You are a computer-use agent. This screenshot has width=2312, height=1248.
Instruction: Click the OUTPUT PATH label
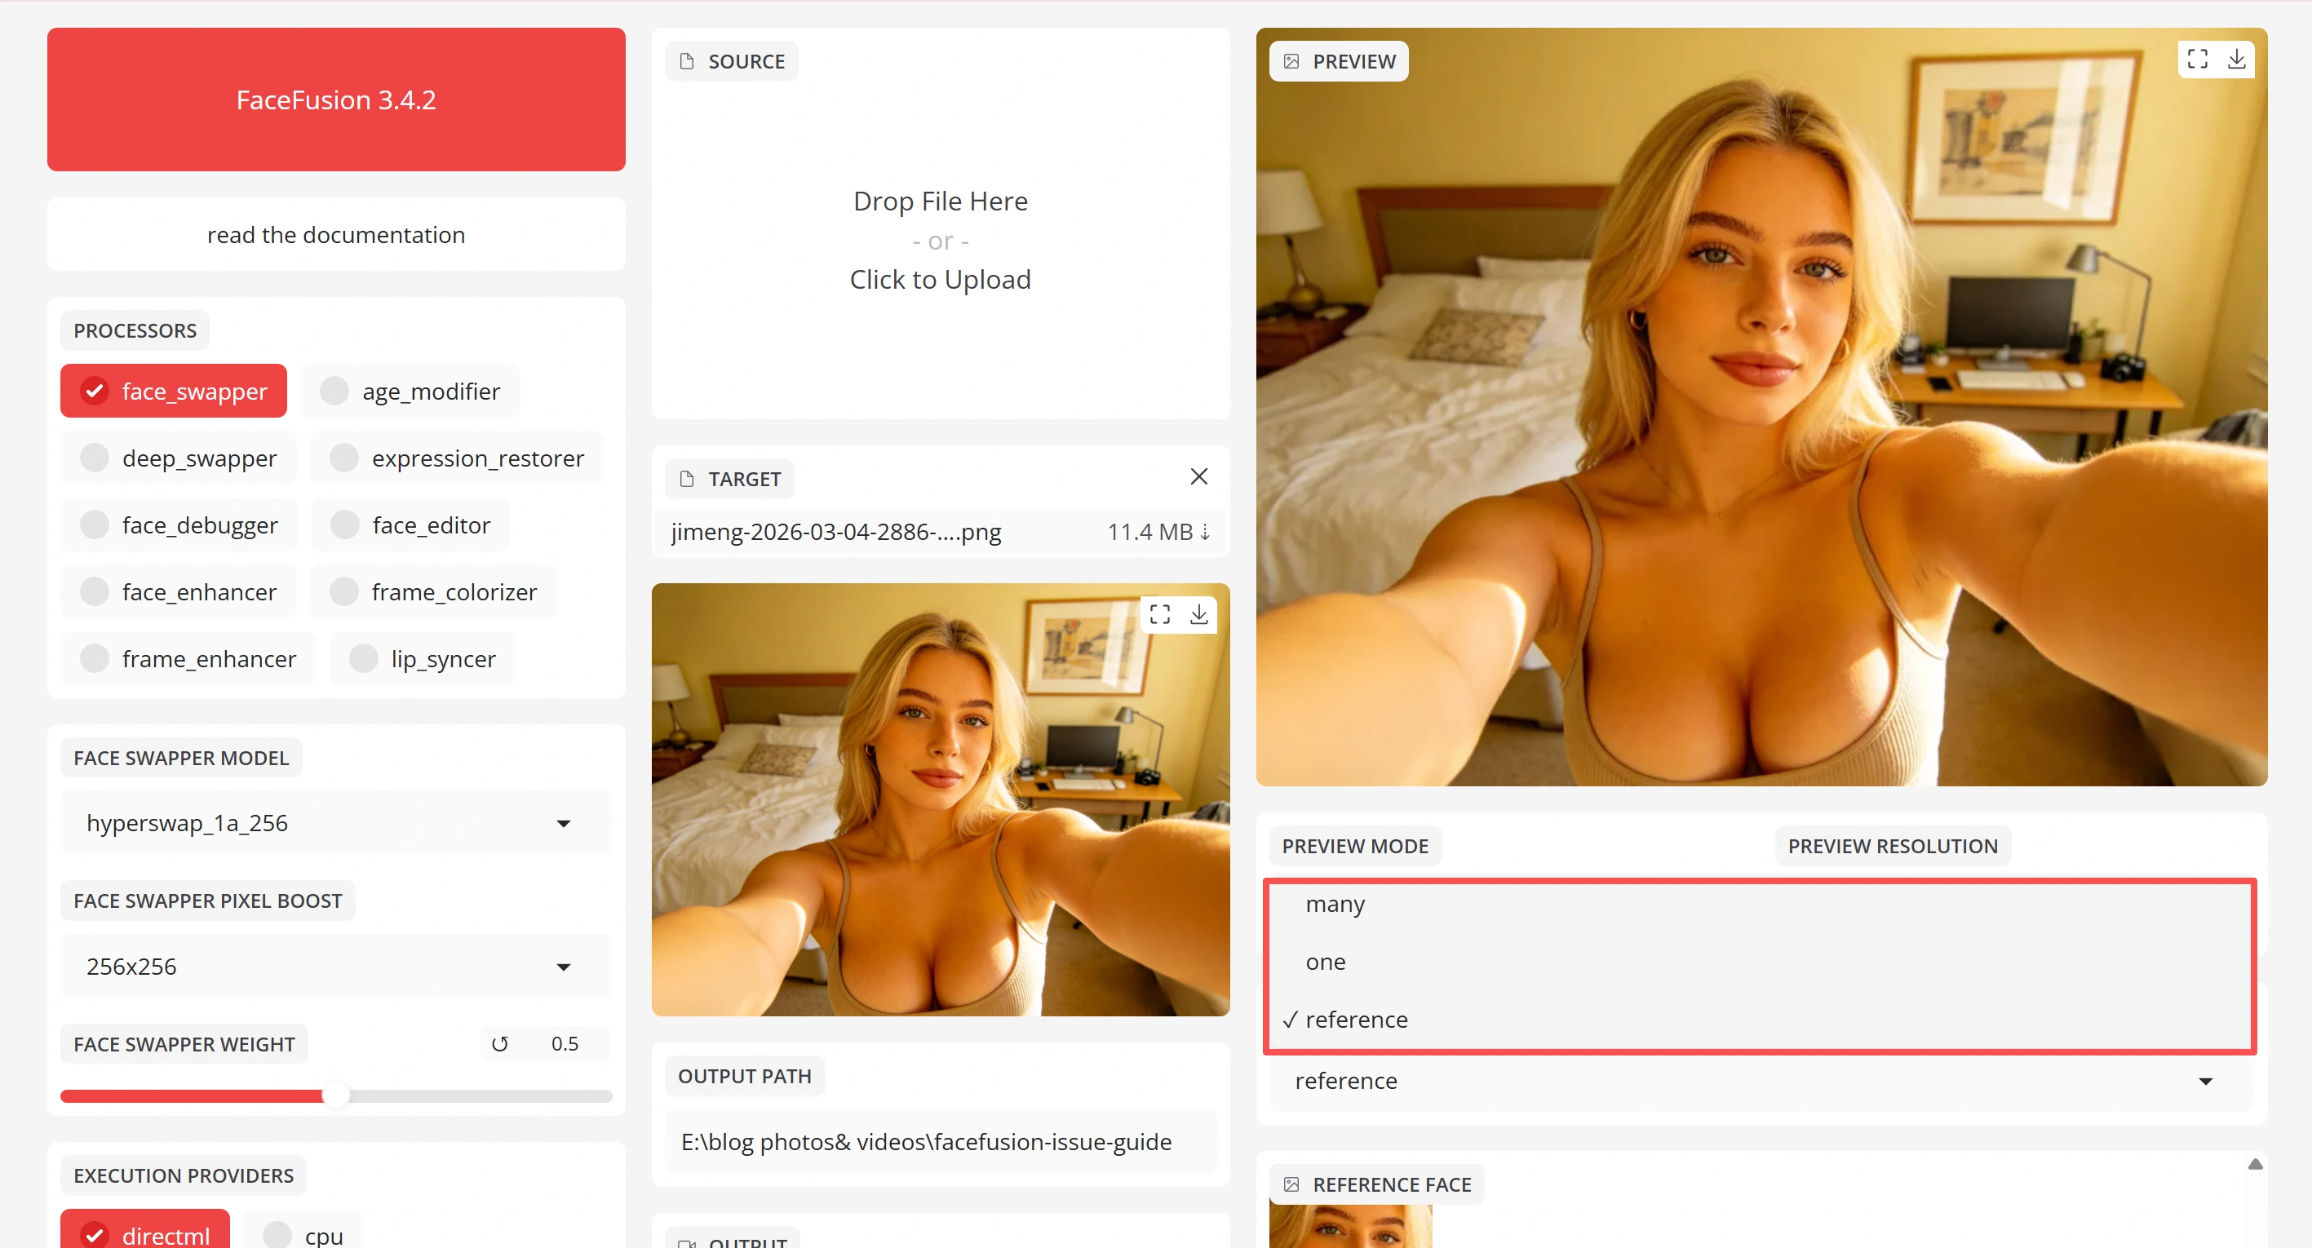click(744, 1076)
